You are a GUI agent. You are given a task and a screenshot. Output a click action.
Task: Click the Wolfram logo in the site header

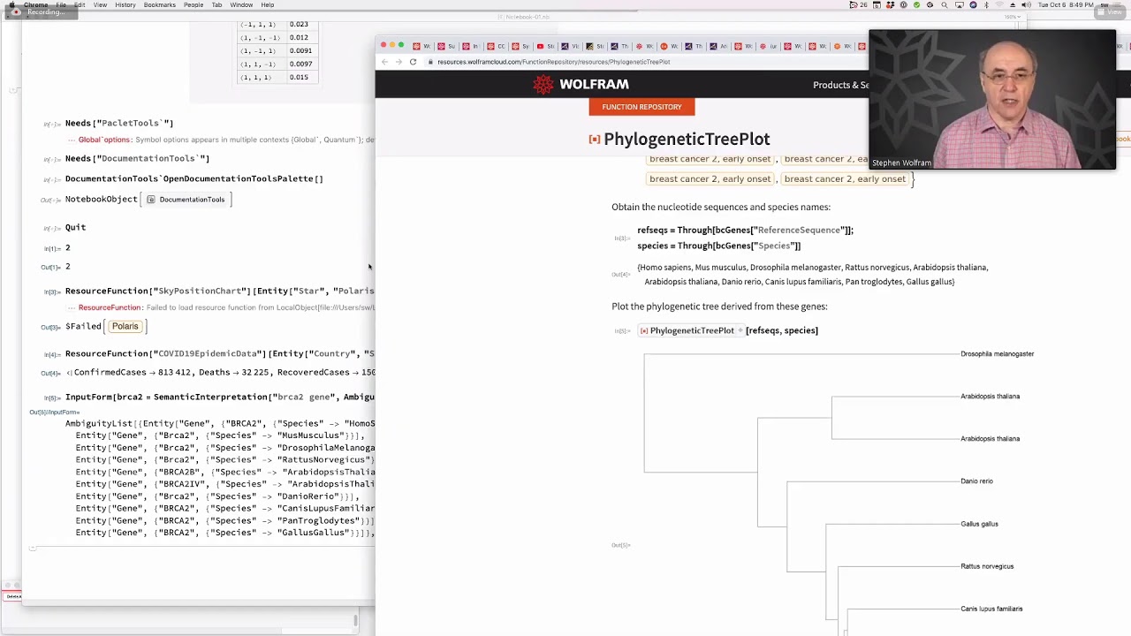(581, 84)
